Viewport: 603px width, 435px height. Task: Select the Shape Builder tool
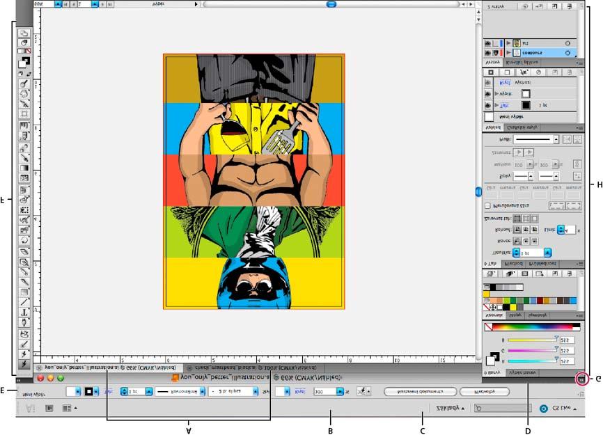click(x=24, y=200)
